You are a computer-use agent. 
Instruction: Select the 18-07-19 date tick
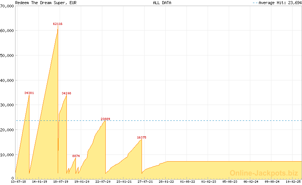[61, 182]
